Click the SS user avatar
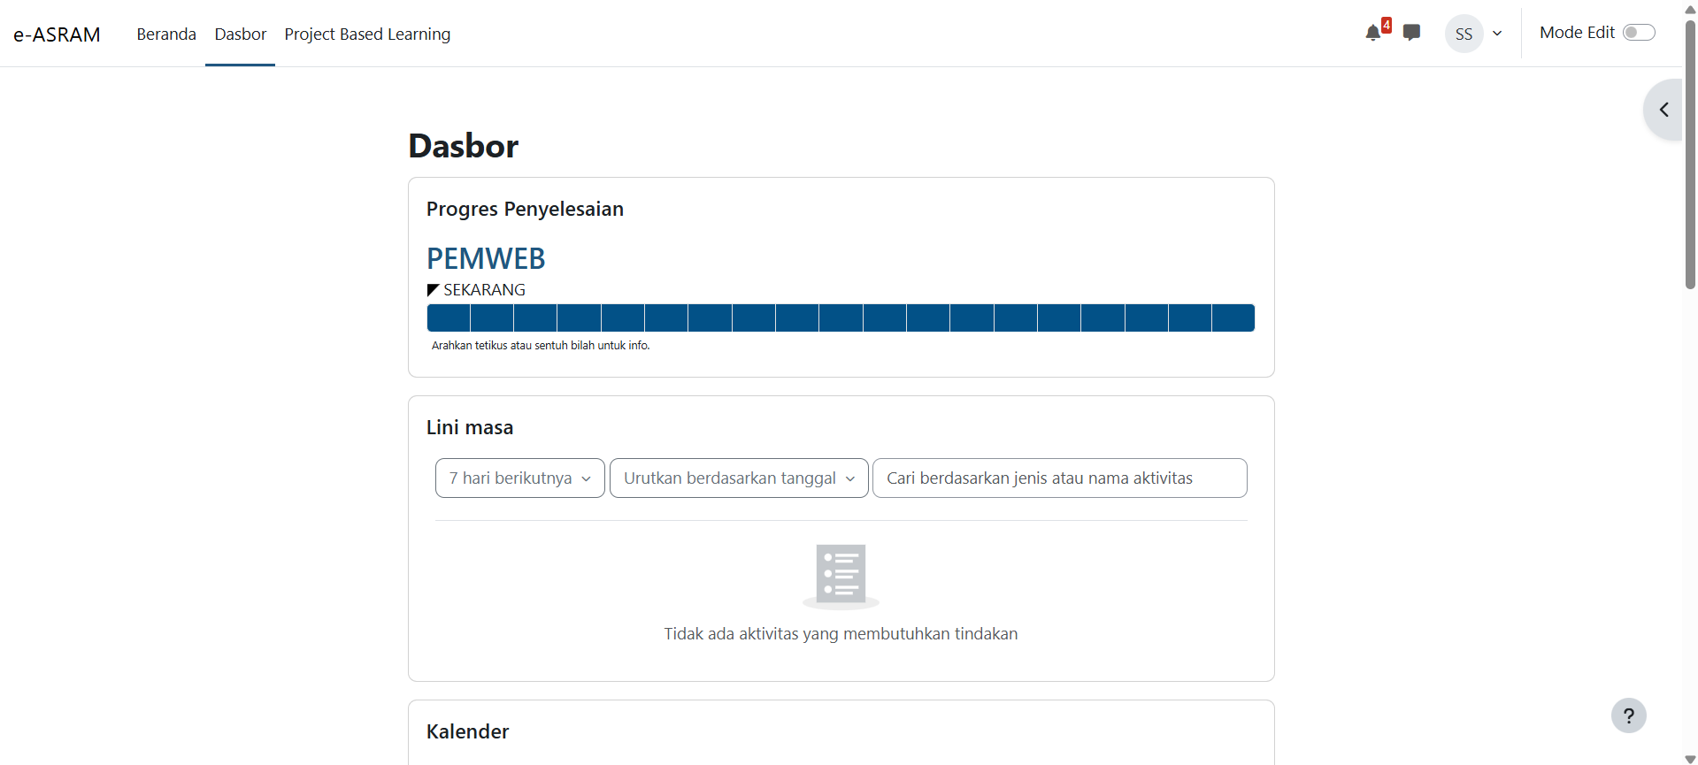 [1464, 34]
